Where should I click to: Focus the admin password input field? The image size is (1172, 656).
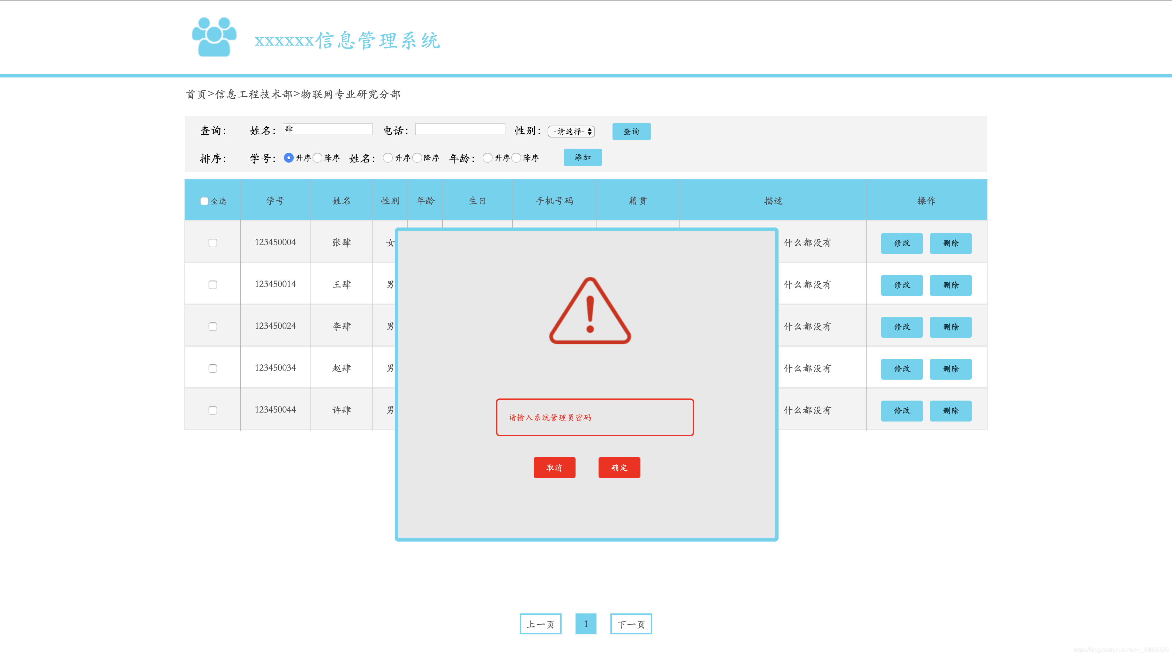pyautogui.click(x=595, y=417)
